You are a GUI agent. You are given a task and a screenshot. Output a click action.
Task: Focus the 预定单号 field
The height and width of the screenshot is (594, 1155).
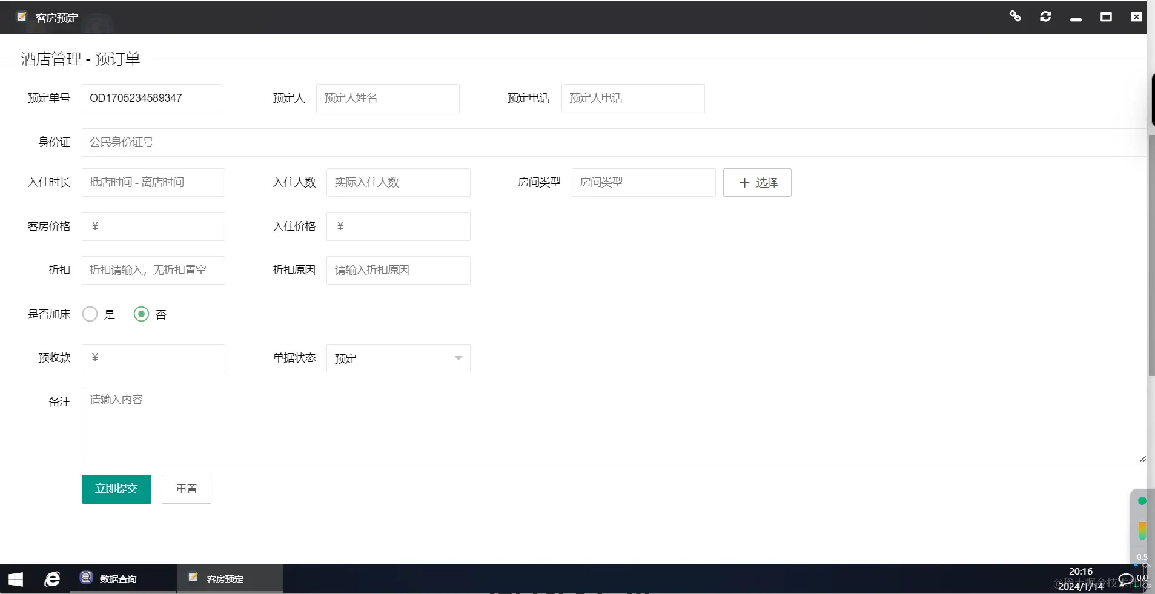pos(152,99)
